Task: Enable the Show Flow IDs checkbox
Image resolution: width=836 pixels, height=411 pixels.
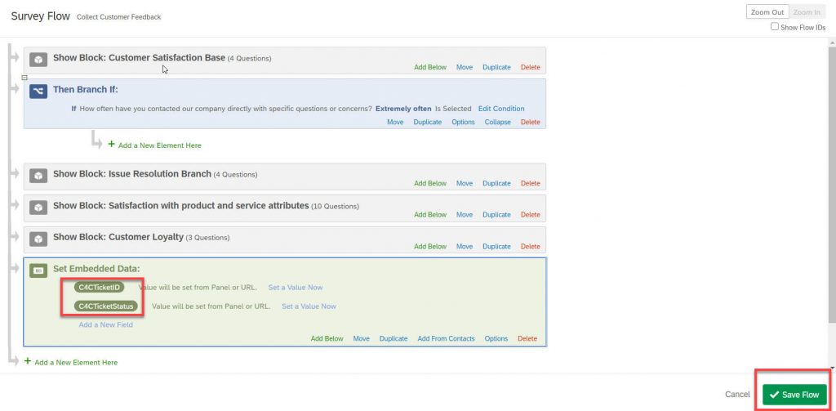Action: click(775, 27)
